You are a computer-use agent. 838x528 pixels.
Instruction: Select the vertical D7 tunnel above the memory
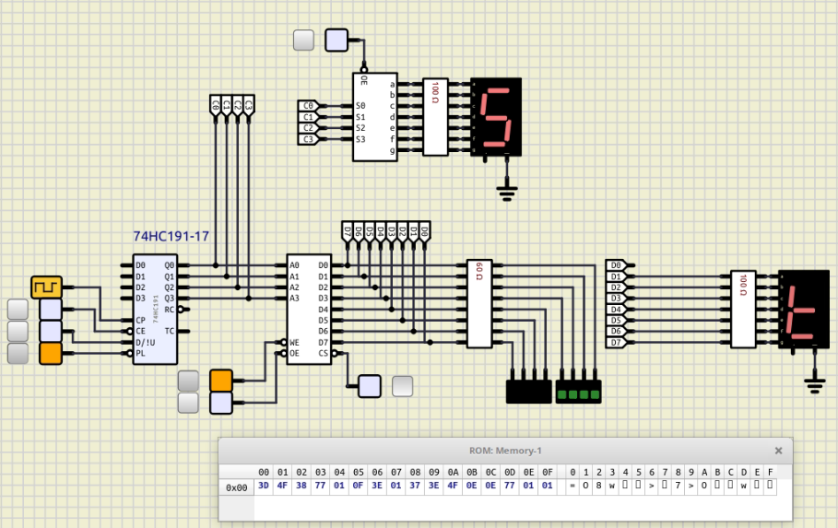(x=348, y=232)
